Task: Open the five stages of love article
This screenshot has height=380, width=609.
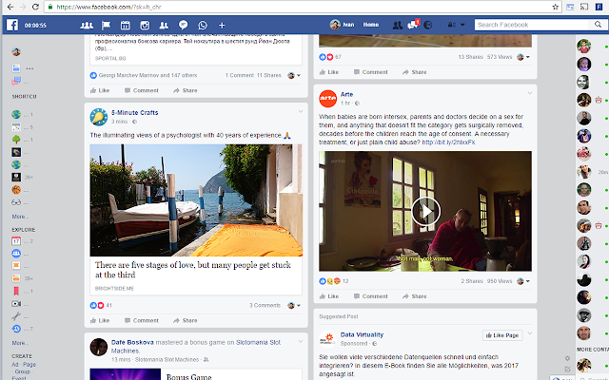Action: pos(192,270)
